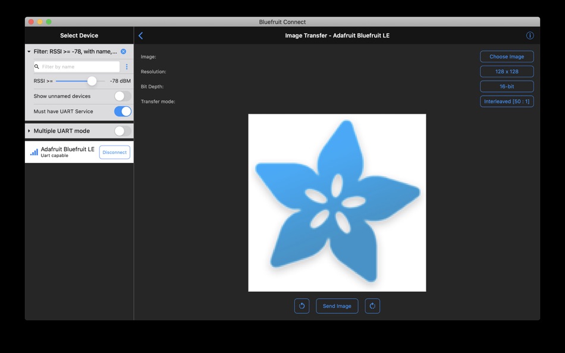This screenshot has height=353, width=565.
Task: Open the 128 x 128 resolution selector
Action: (507, 71)
